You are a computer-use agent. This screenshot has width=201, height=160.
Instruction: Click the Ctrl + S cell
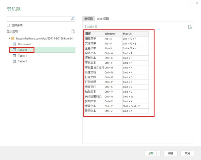(x=113, y=87)
